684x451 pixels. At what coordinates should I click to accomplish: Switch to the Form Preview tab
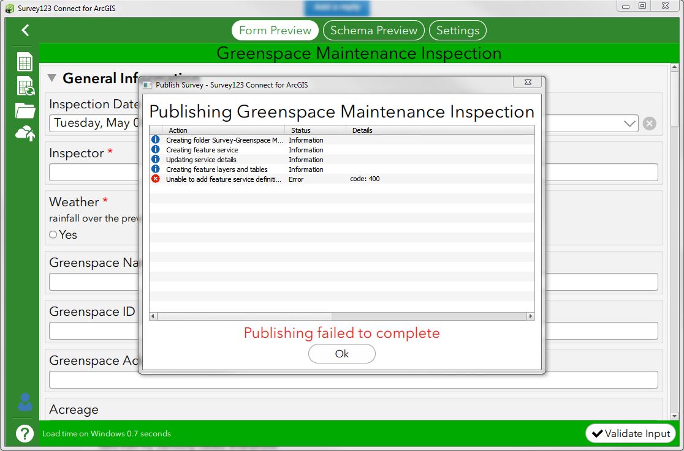[275, 30]
